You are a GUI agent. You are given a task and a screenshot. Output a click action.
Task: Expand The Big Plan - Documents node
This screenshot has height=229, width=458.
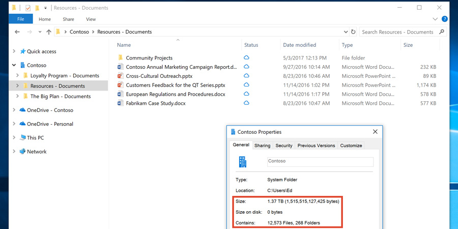17,96
